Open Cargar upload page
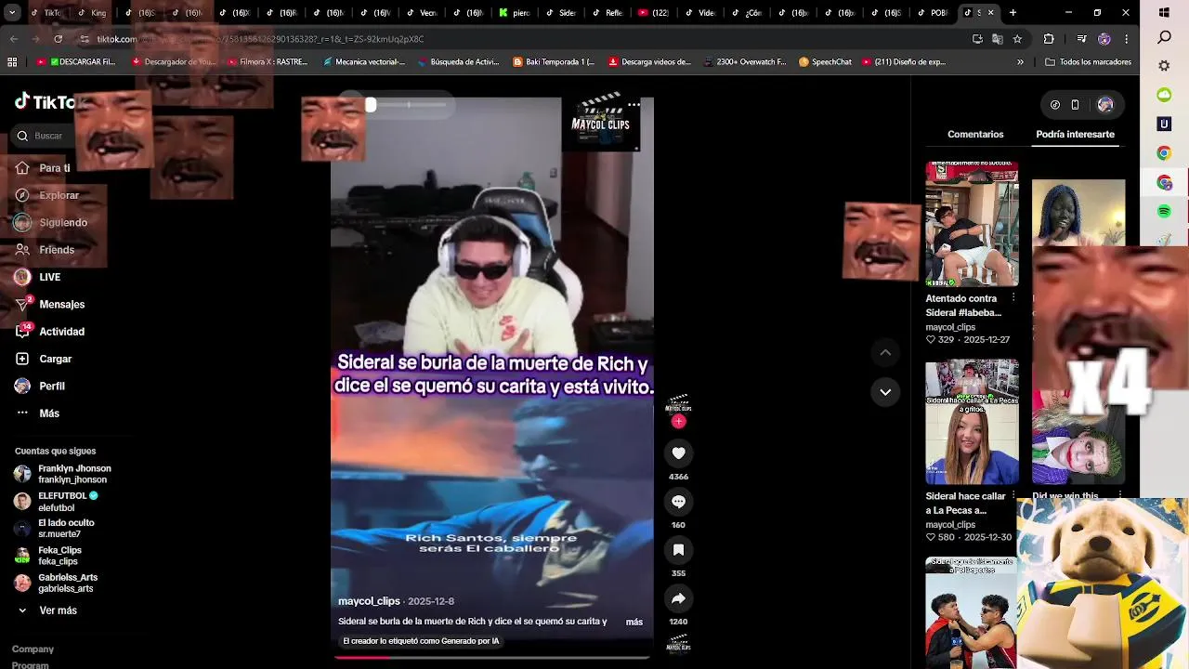Screen dimensions: 1189x669 point(43,359)
